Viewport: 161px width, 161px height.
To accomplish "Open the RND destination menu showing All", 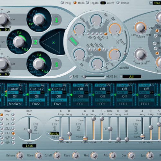I will pos(130,77).
